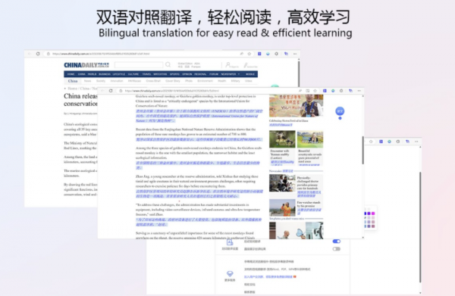
Task: Click the green globe extension icon in the front window
Action: pyautogui.click(x=333, y=91)
